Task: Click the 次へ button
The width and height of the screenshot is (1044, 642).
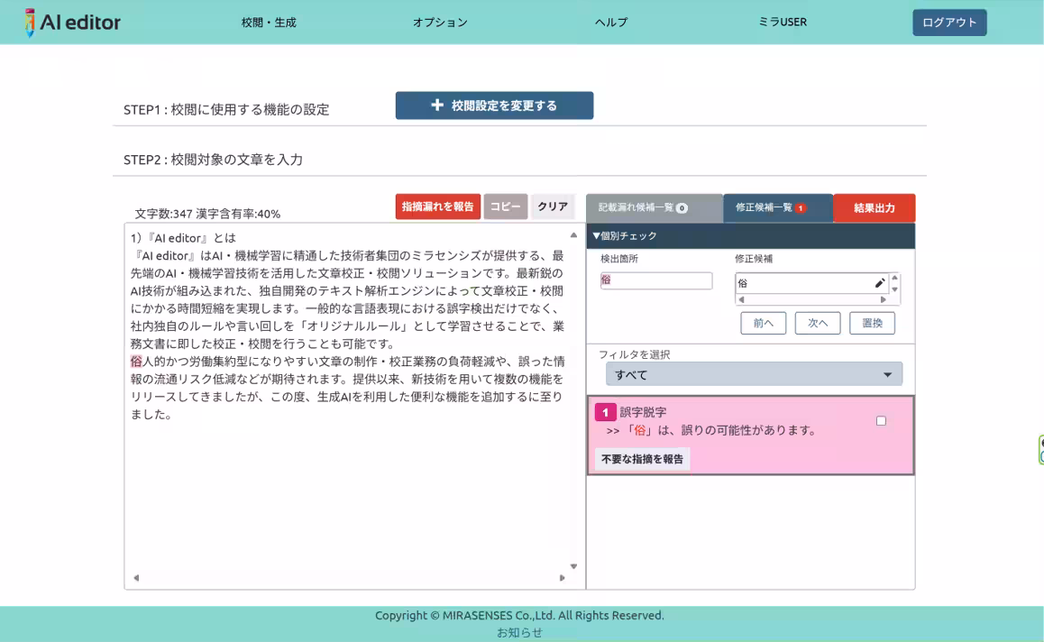Action: point(817,323)
